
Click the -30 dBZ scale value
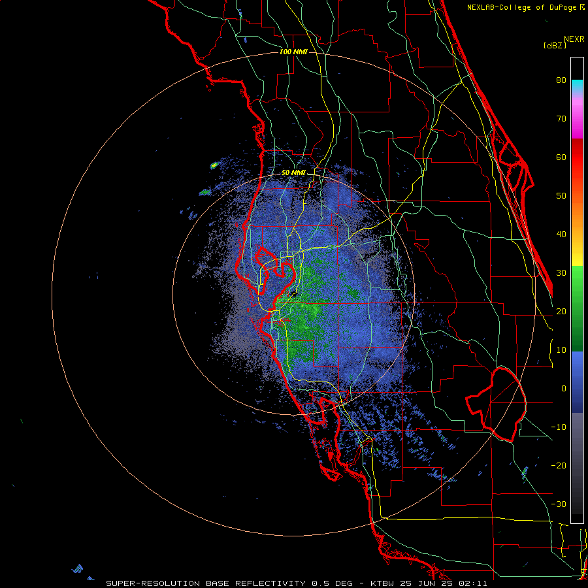click(559, 504)
